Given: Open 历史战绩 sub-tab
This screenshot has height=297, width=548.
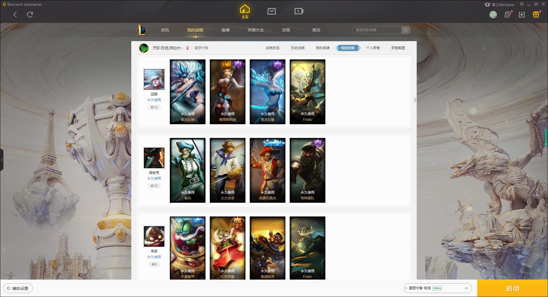Looking at the screenshot, I should click(x=298, y=48).
